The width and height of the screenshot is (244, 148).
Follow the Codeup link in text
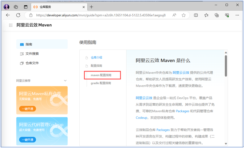pyautogui.click(x=141, y=118)
